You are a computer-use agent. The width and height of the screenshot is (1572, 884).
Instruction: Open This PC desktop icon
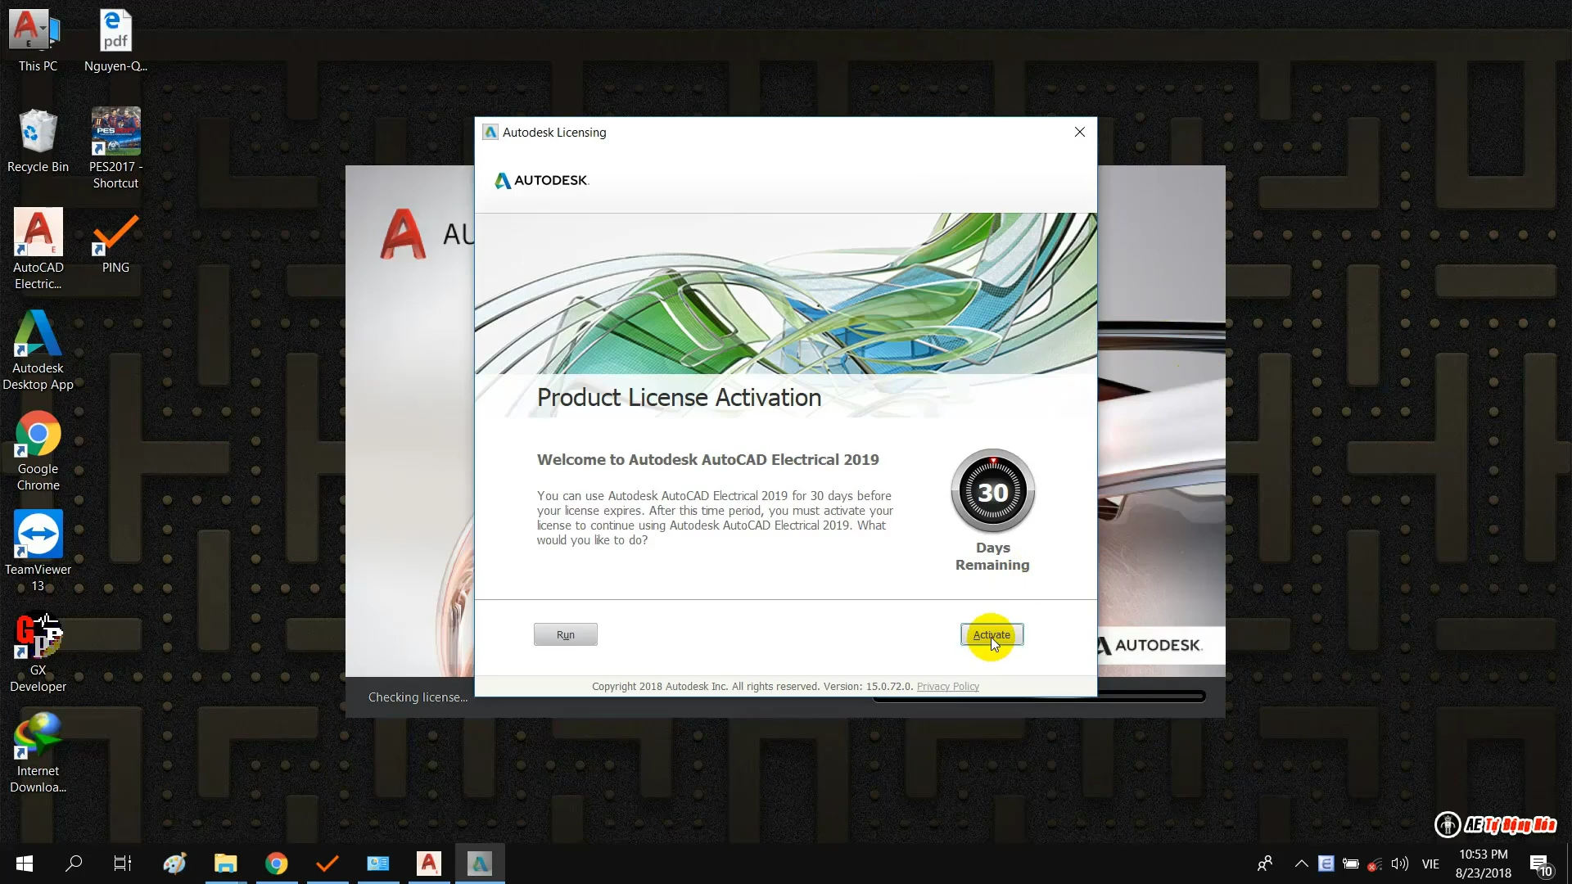(38, 41)
